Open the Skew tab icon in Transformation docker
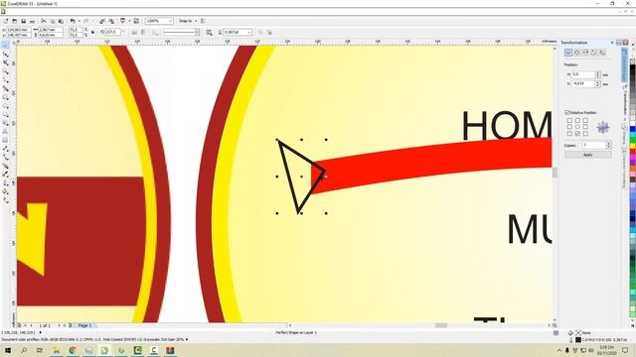The width and height of the screenshot is (636, 357). tap(602, 53)
